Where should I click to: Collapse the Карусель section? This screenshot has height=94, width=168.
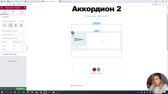tap(13, 17)
